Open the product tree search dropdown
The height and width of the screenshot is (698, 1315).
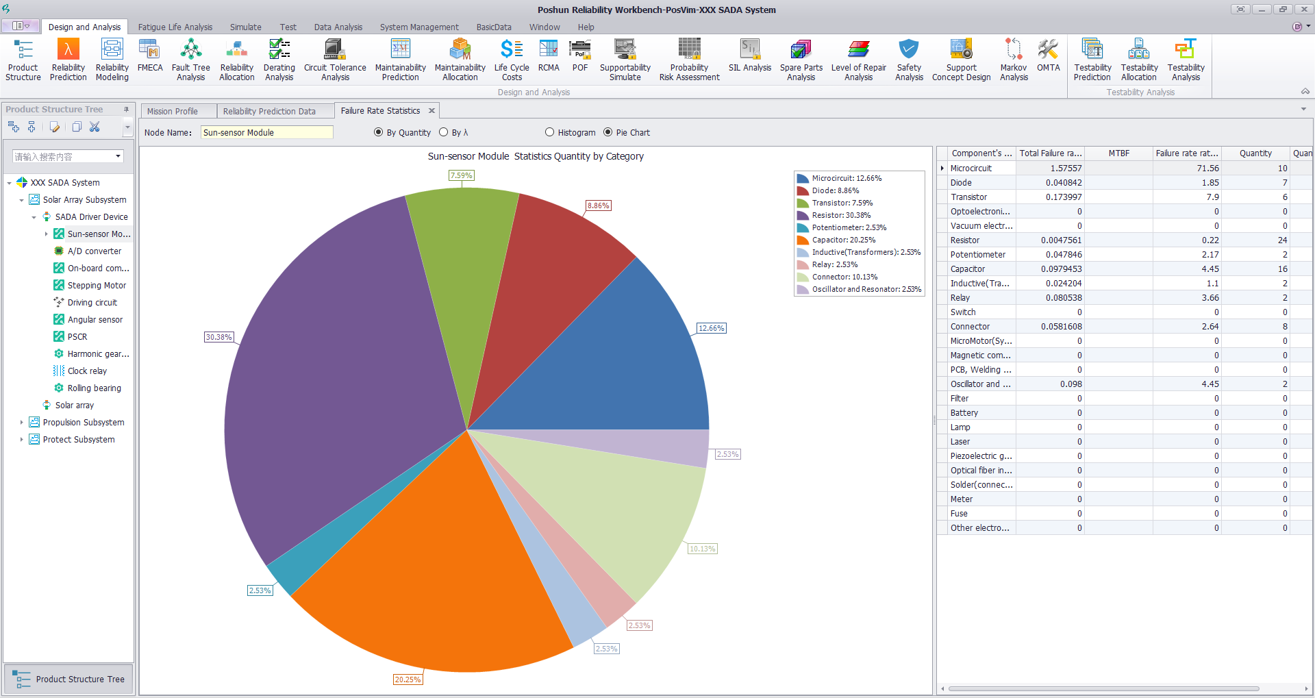point(118,157)
